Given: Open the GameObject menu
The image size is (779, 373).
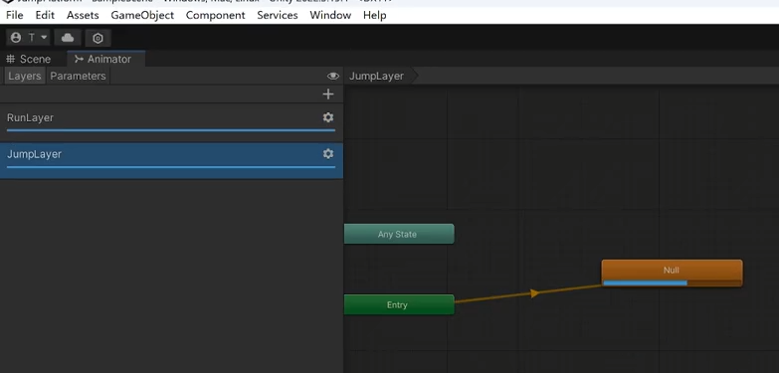Looking at the screenshot, I should pos(142,15).
